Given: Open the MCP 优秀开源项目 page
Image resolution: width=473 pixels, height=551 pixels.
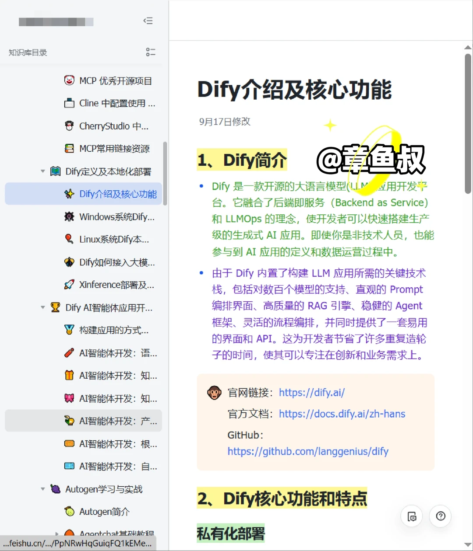Looking at the screenshot, I should click(x=115, y=80).
